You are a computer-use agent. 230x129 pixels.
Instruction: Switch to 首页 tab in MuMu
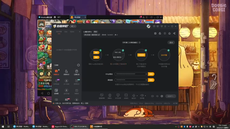click(59, 17)
